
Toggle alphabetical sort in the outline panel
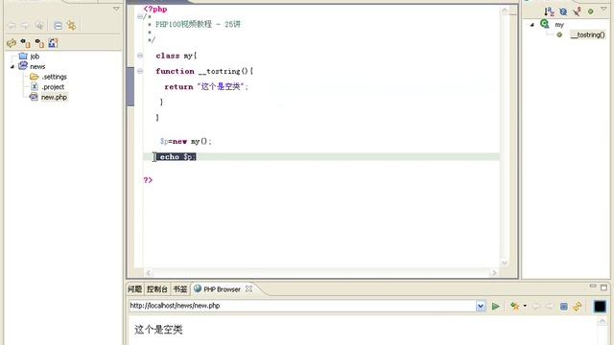549,11
